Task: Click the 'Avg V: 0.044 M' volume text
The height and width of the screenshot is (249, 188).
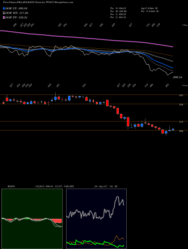Action: pyautogui.click(x=149, y=8)
